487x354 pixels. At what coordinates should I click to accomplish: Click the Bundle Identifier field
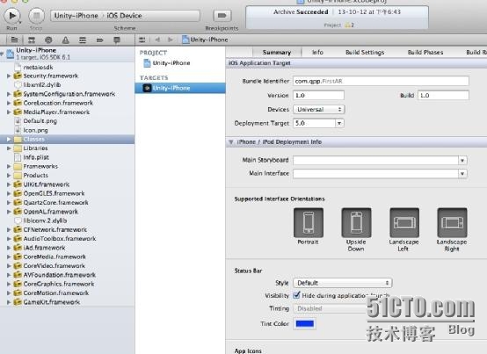tap(381, 81)
